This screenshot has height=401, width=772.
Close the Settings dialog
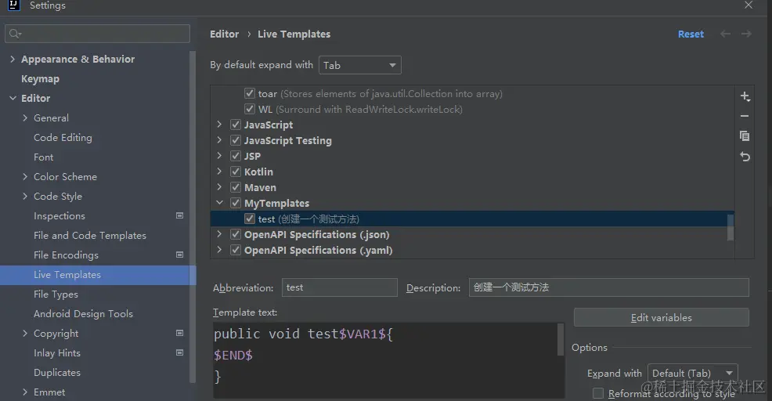pos(749,5)
